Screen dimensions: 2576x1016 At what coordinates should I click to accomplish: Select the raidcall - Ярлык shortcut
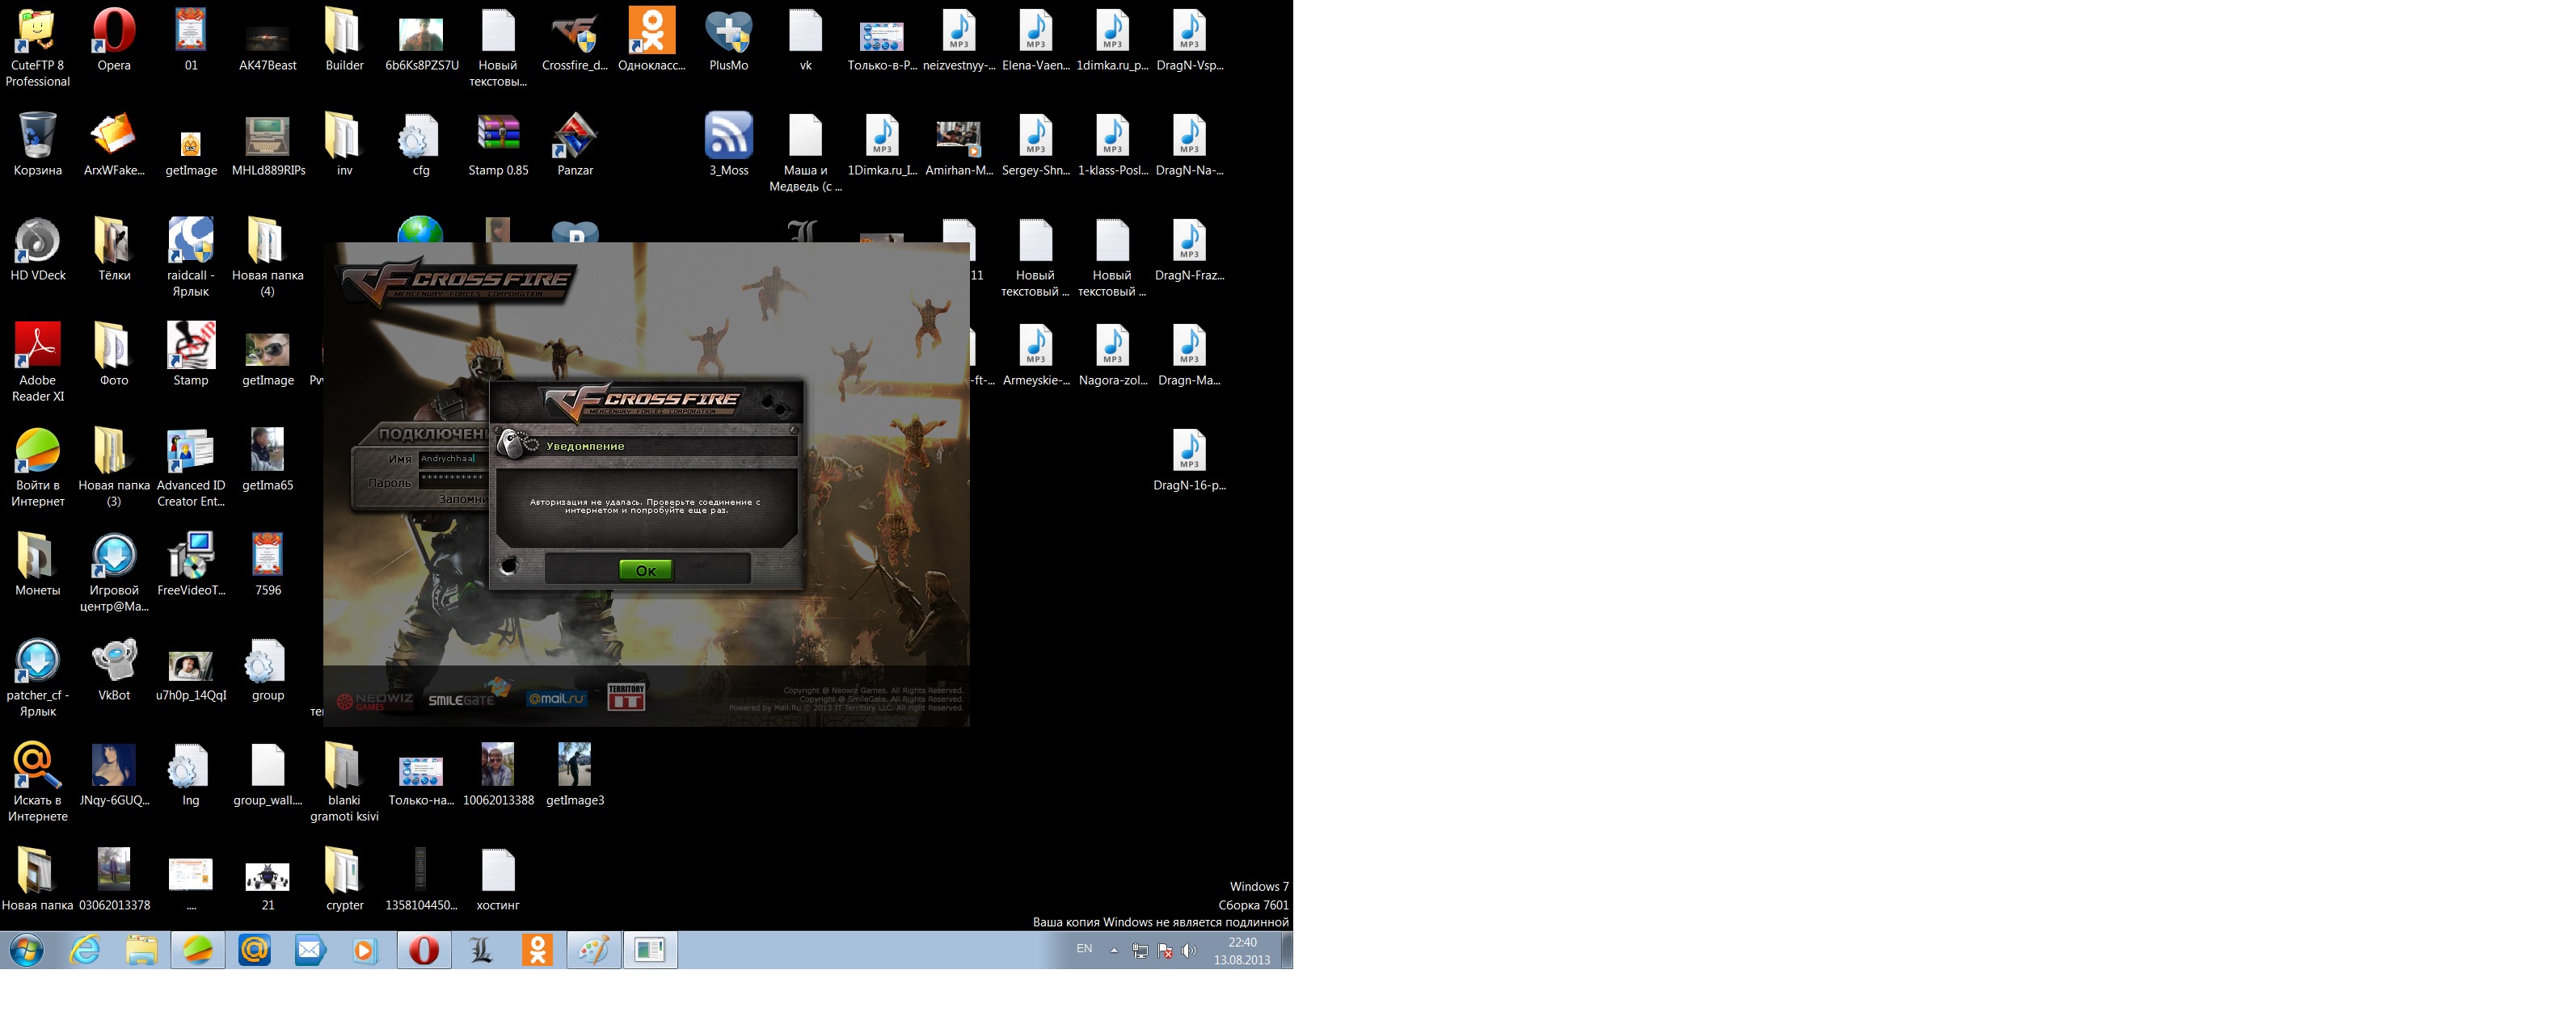[190, 258]
